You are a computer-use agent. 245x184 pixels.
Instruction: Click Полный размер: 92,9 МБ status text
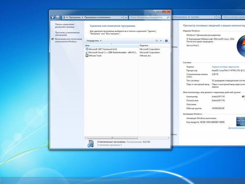click(138, 142)
